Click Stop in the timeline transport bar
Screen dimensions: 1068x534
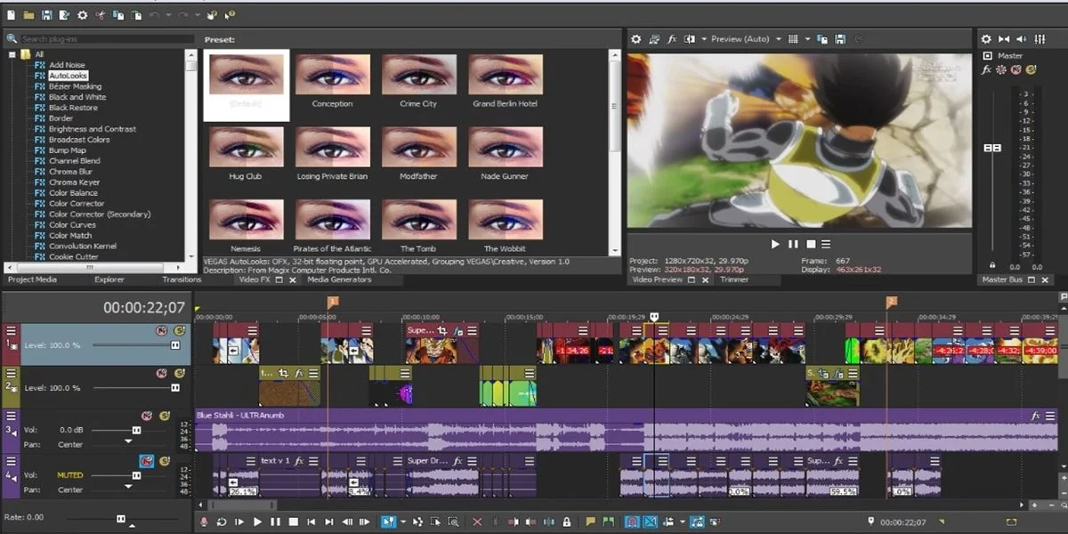tap(294, 522)
